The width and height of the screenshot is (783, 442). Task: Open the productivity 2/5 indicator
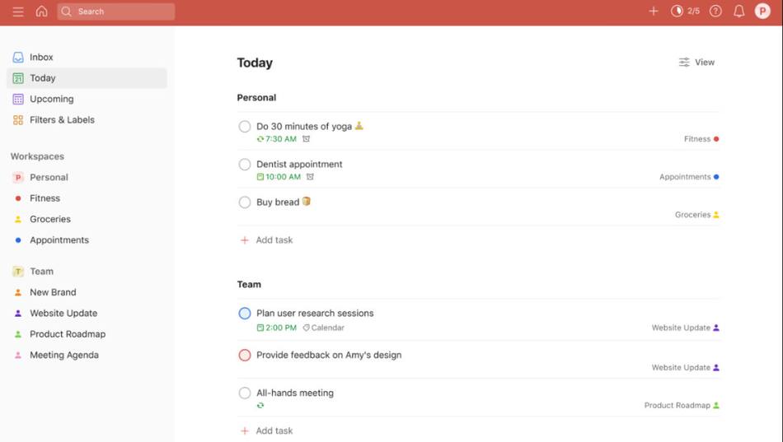[x=686, y=12]
